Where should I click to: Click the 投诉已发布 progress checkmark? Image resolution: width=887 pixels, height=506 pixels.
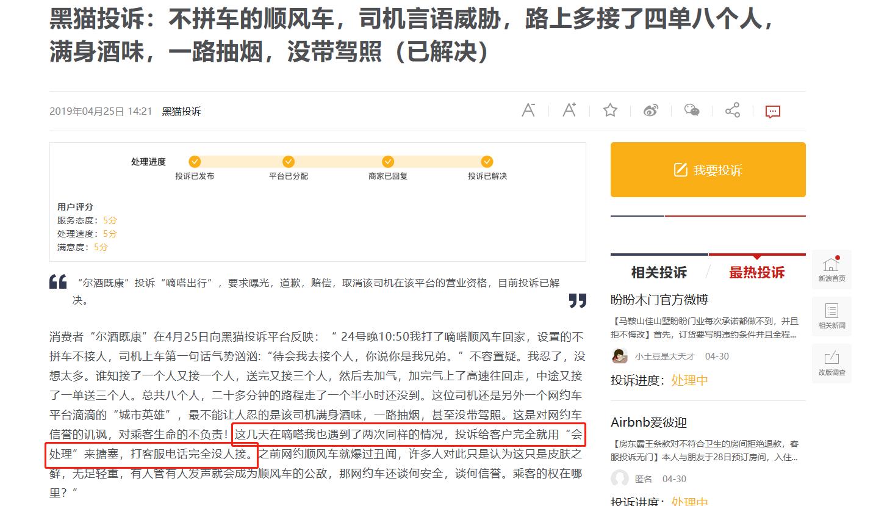coord(195,162)
